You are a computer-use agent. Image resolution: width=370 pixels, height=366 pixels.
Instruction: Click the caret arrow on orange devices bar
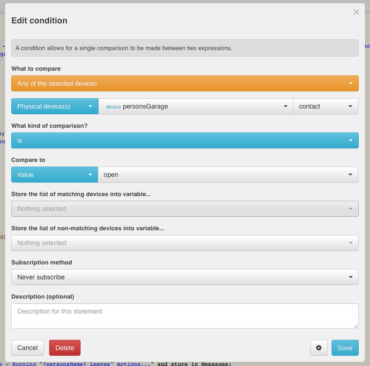[351, 84]
